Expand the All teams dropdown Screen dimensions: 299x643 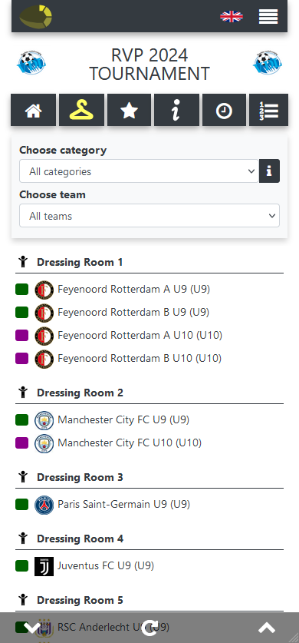[x=149, y=216]
